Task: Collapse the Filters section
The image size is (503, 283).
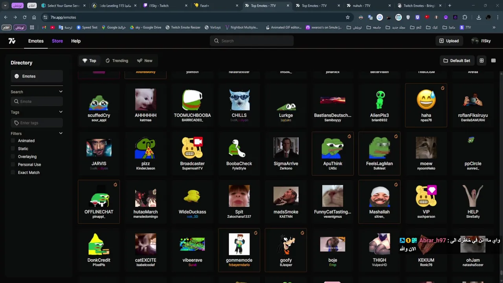Action: click(x=61, y=133)
